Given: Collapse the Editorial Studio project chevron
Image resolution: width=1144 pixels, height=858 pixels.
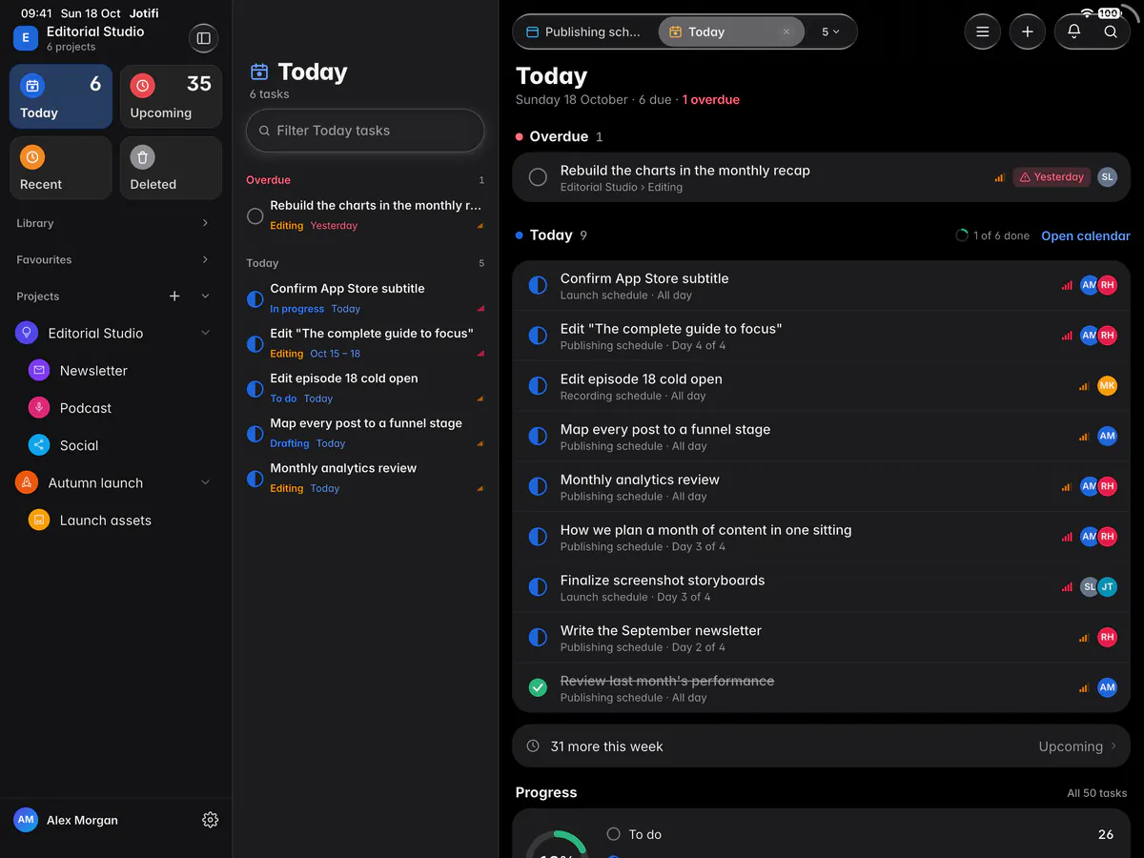Looking at the screenshot, I should click(x=205, y=333).
